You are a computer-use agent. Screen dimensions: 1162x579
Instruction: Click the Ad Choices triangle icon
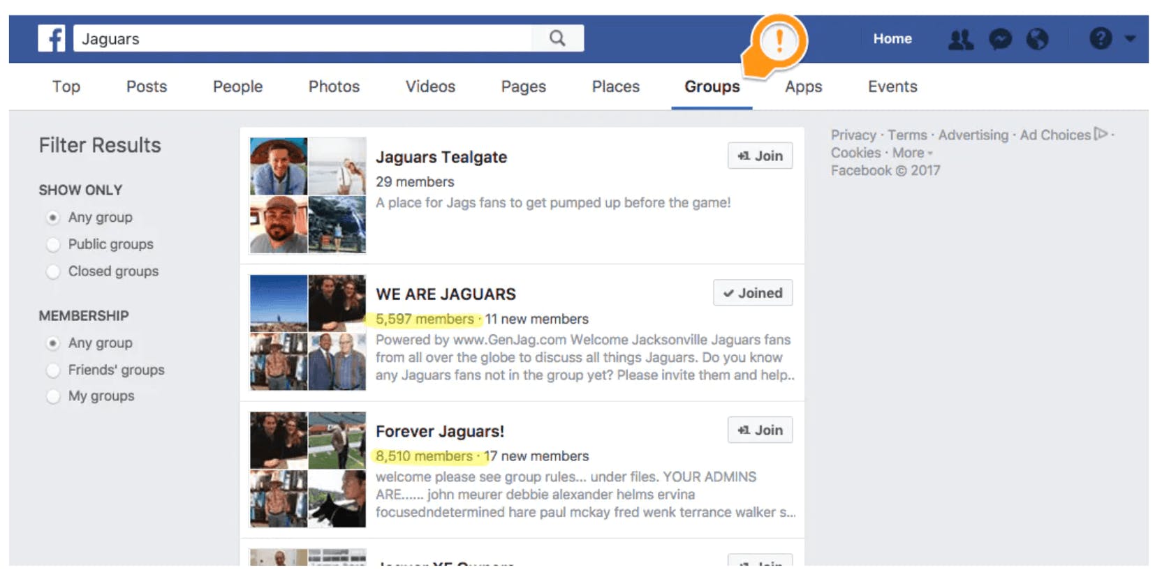click(1101, 133)
